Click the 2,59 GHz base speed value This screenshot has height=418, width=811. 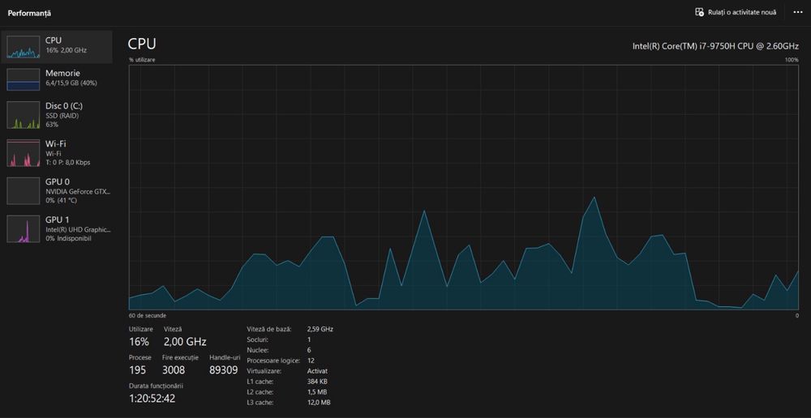[x=320, y=329]
